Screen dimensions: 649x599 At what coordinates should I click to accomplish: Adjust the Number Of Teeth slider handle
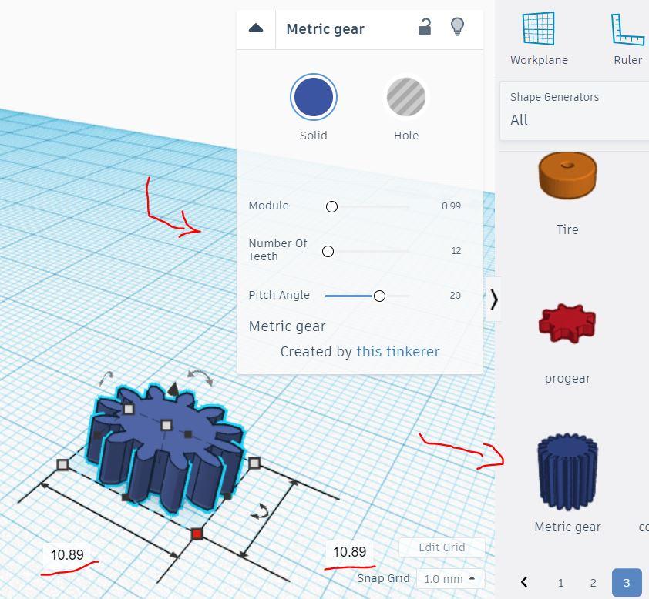328,251
